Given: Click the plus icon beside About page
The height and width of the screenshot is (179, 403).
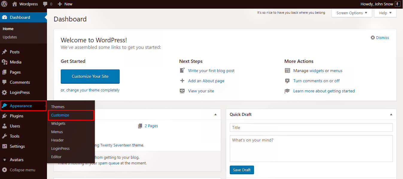Looking at the screenshot, I should point(182,81).
